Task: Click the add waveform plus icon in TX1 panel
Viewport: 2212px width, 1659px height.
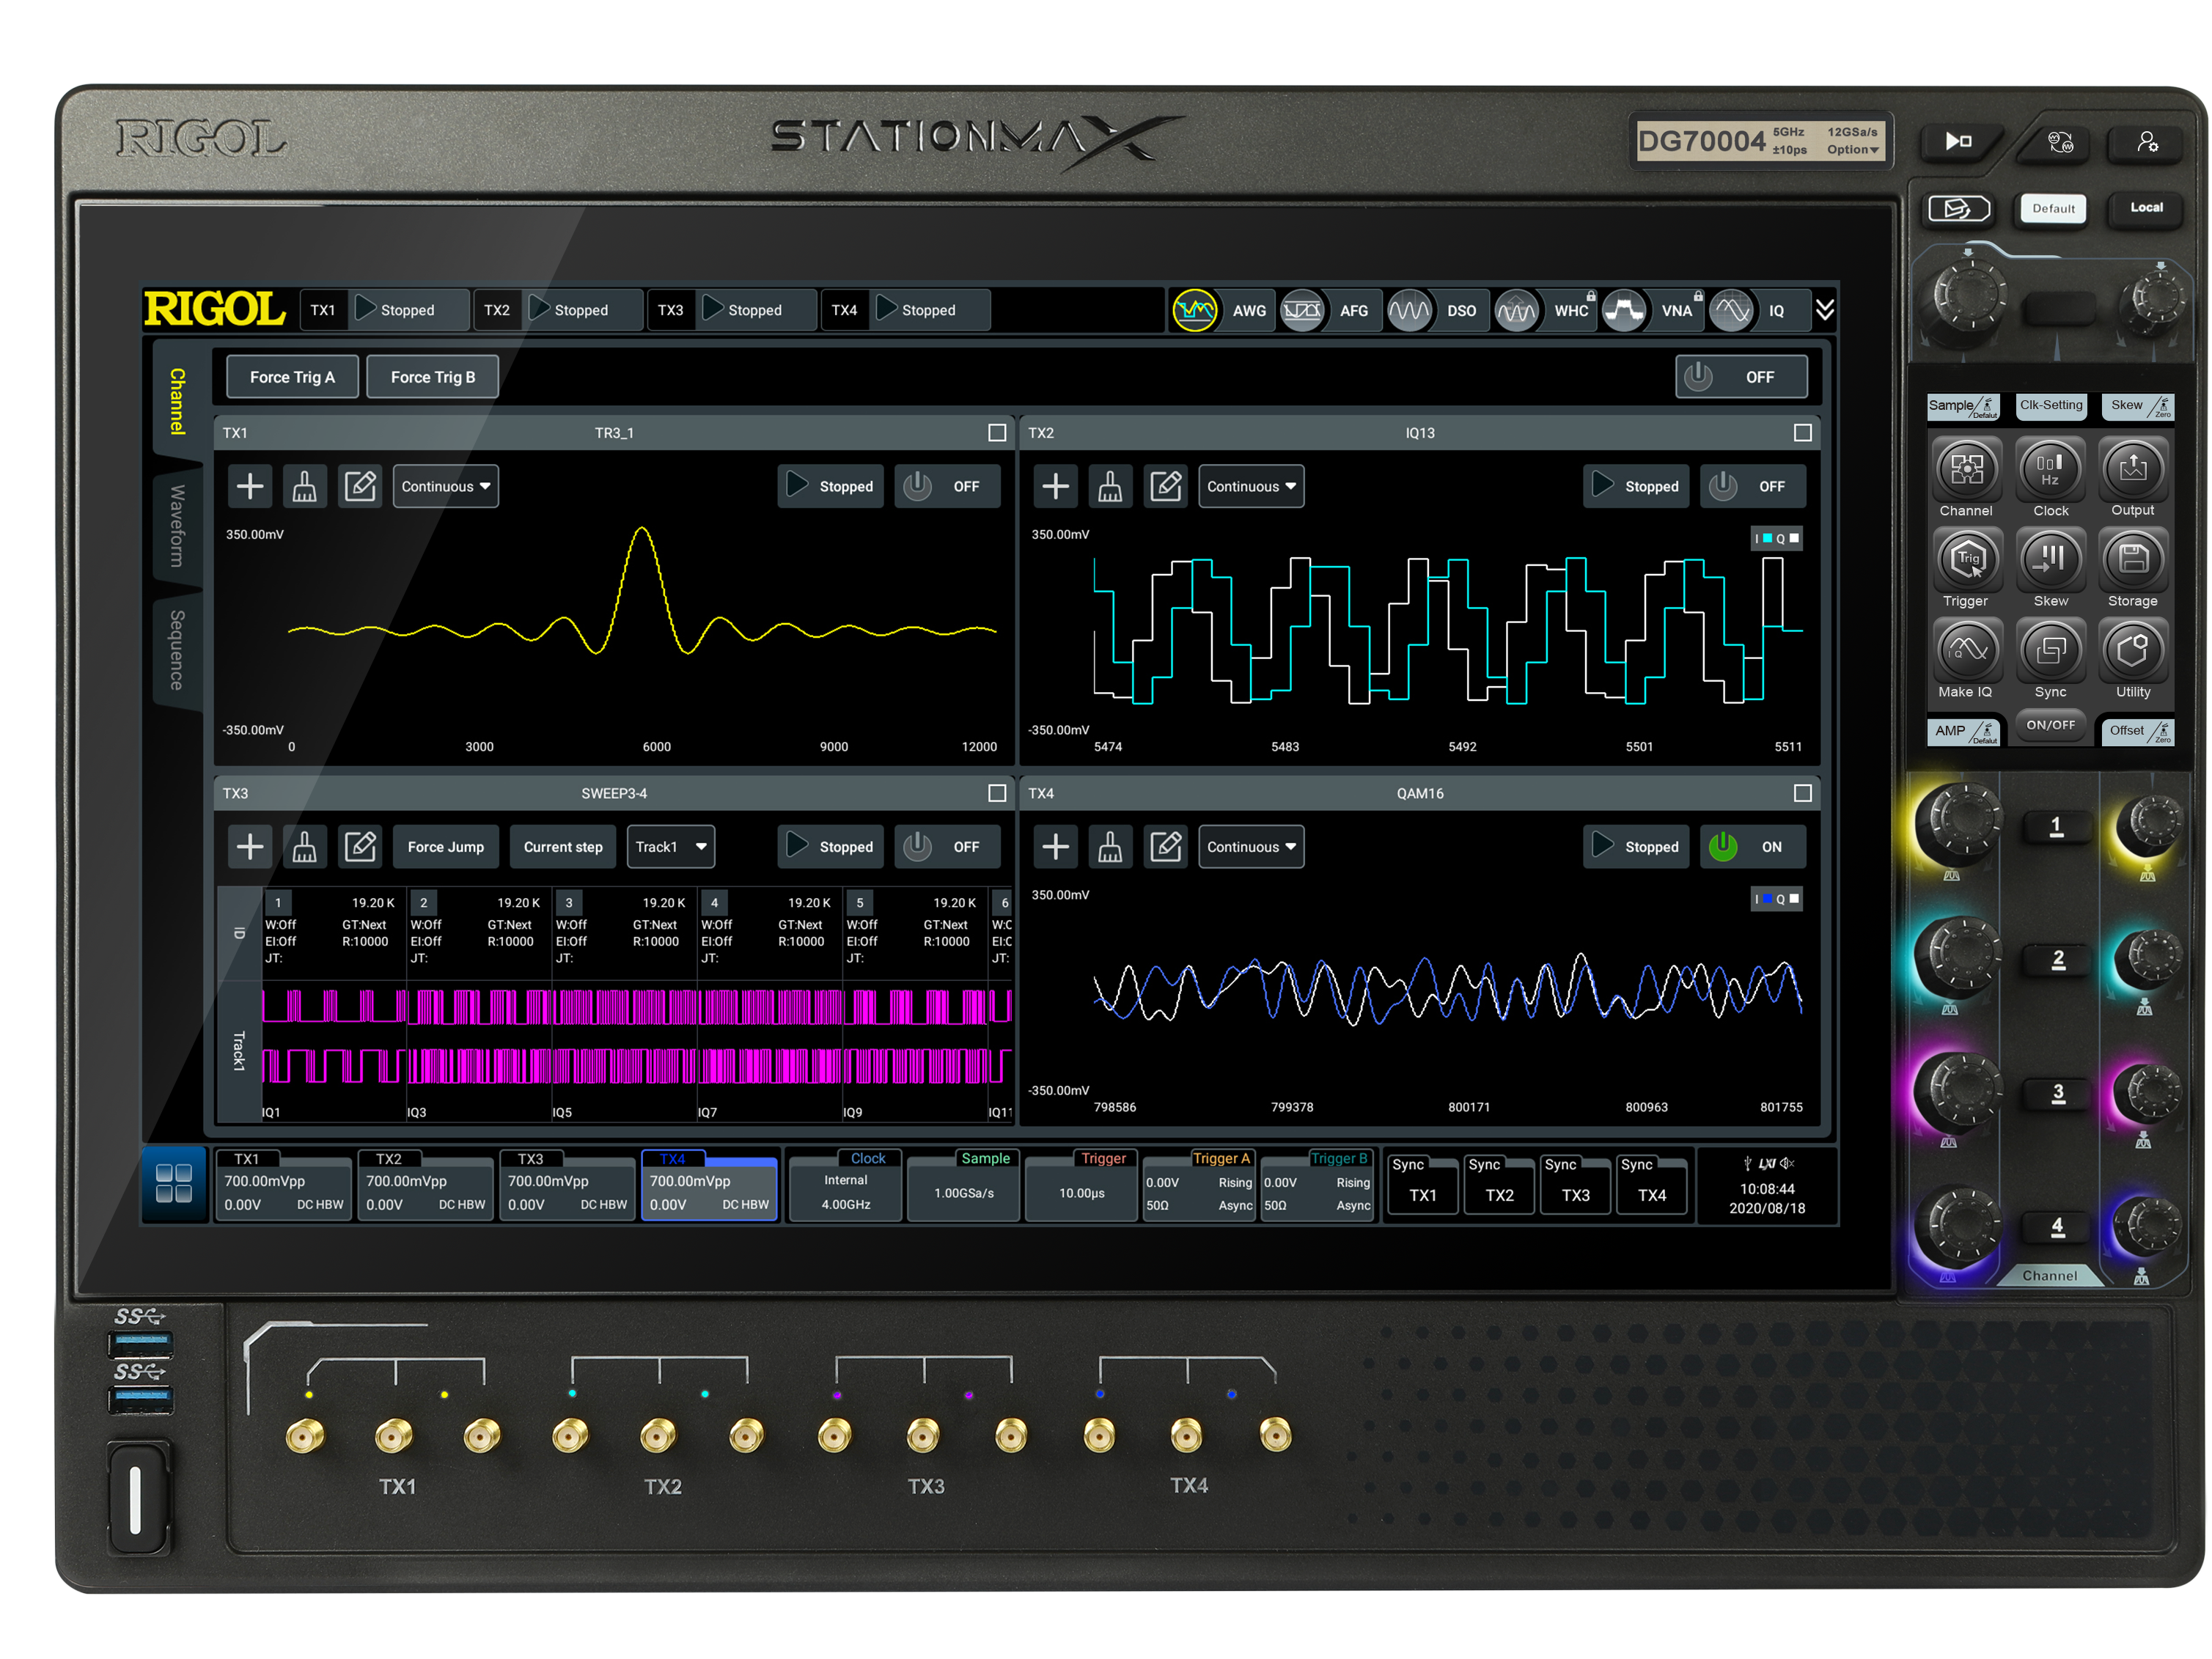Action: [x=250, y=487]
